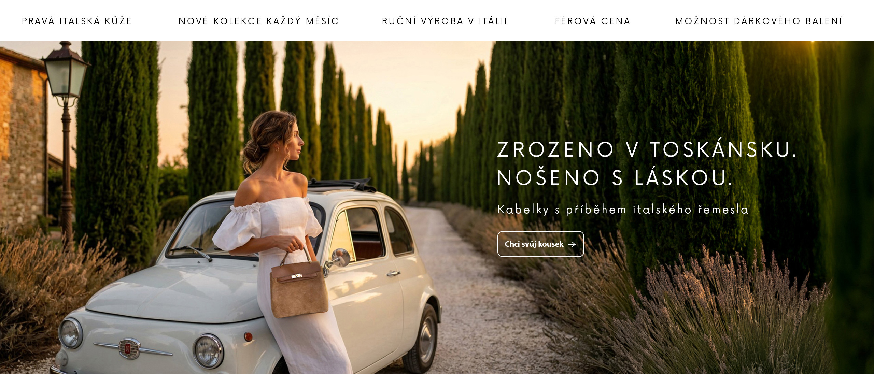Image resolution: width=874 pixels, height=374 pixels.
Task: Select the MOŽNOST DÁRKOVÉHO BALENÍ item
Action: tap(759, 21)
